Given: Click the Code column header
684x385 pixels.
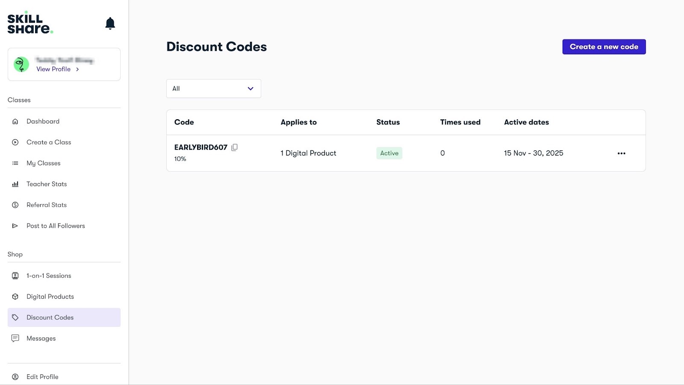Looking at the screenshot, I should point(184,122).
